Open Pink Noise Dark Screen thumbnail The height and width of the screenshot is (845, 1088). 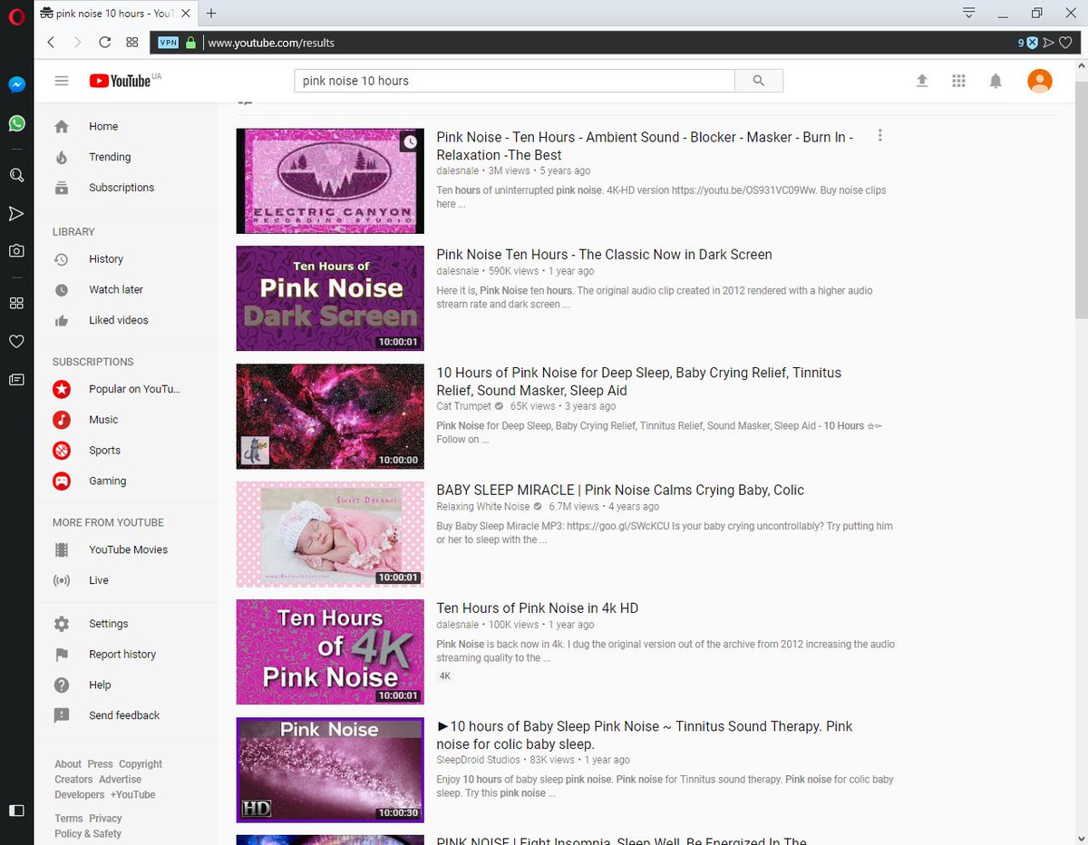coord(330,298)
